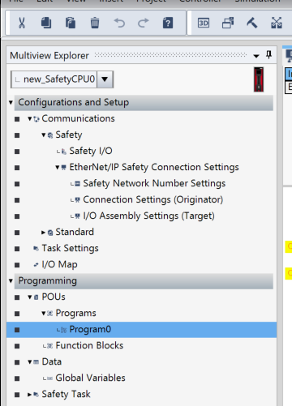Viewport: 292px width, 406px height.
Task: Collapse the Programs tree node
Action: 44,314
